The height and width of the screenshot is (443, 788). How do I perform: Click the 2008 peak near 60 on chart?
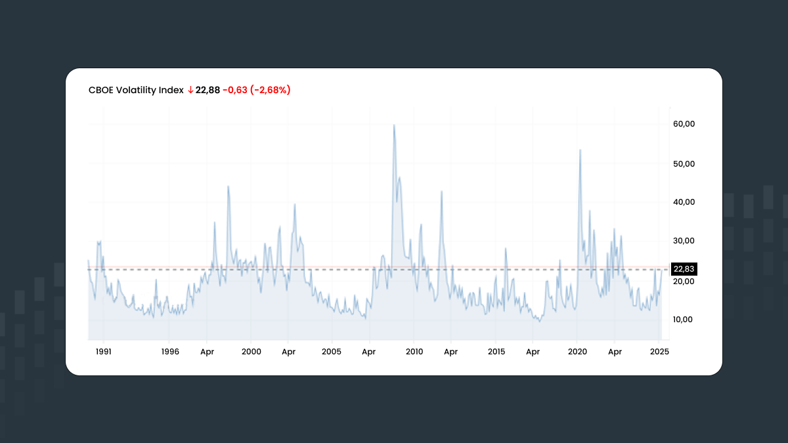pyautogui.click(x=393, y=125)
